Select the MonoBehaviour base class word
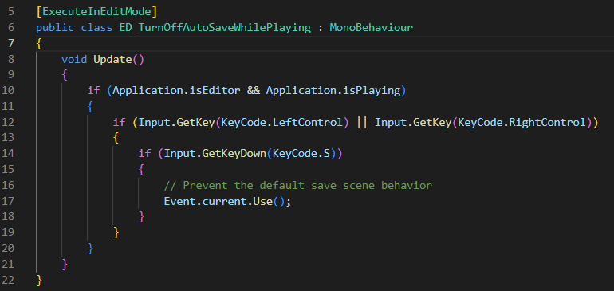The height and width of the screenshot is (291, 614). tap(372, 28)
